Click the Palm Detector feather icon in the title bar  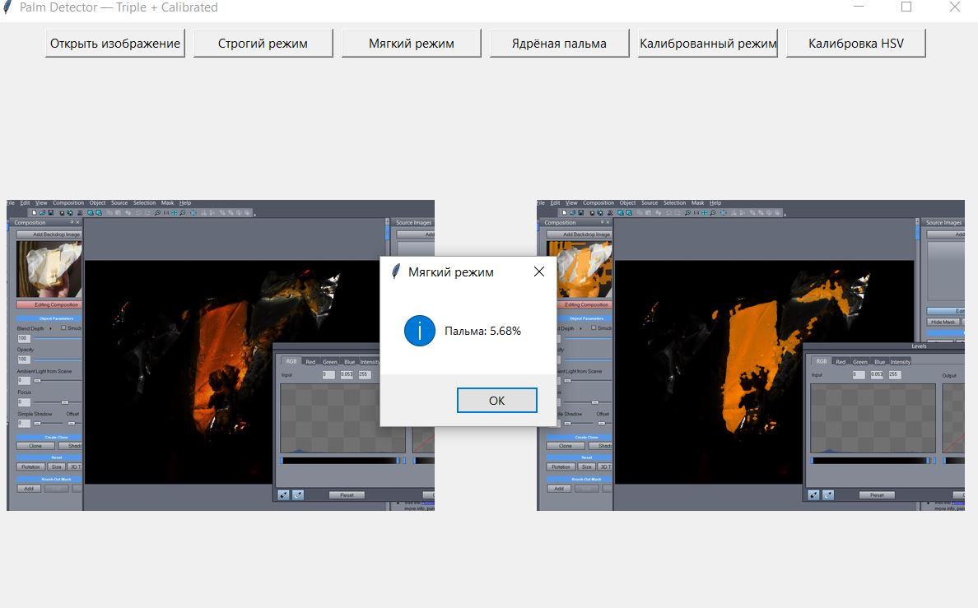(x=7, y=7)
